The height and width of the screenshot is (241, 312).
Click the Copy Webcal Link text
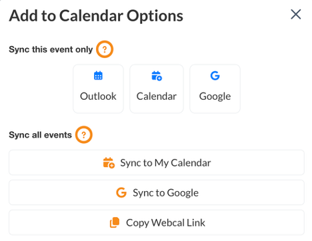click(165, 223)
